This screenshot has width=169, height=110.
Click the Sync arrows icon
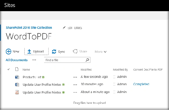coord(54,52)
